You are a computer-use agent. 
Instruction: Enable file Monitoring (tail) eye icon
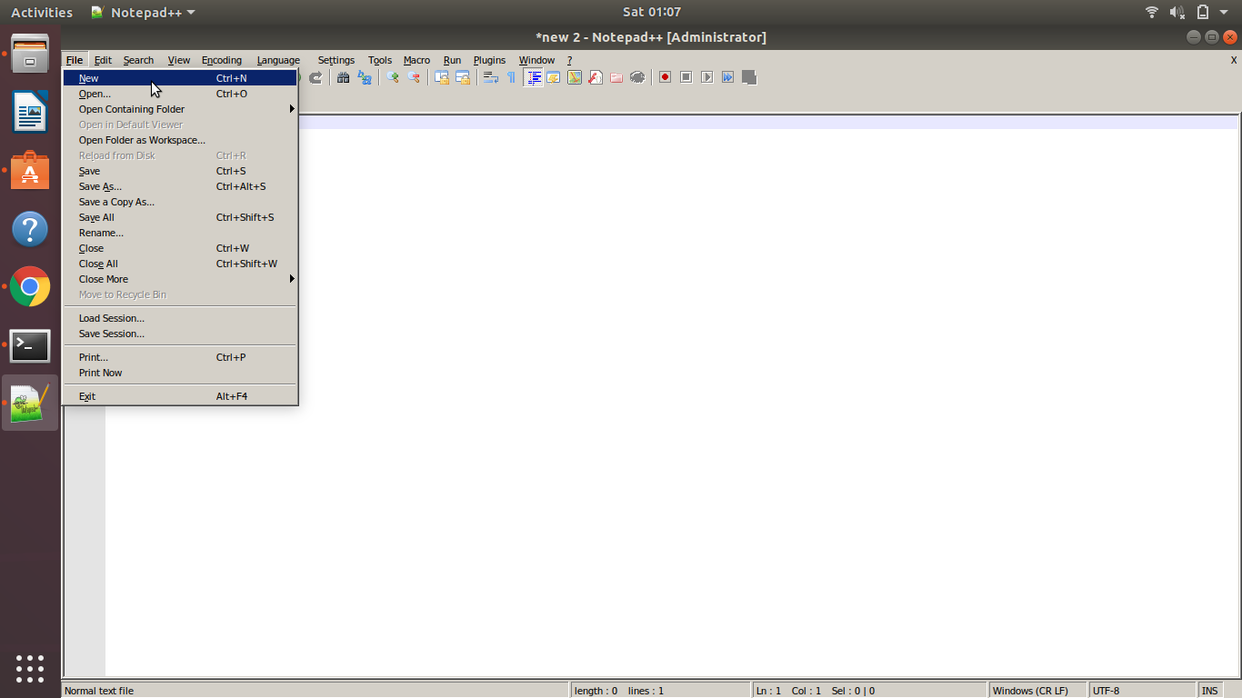pyautogui.click(x=637, y=77)
